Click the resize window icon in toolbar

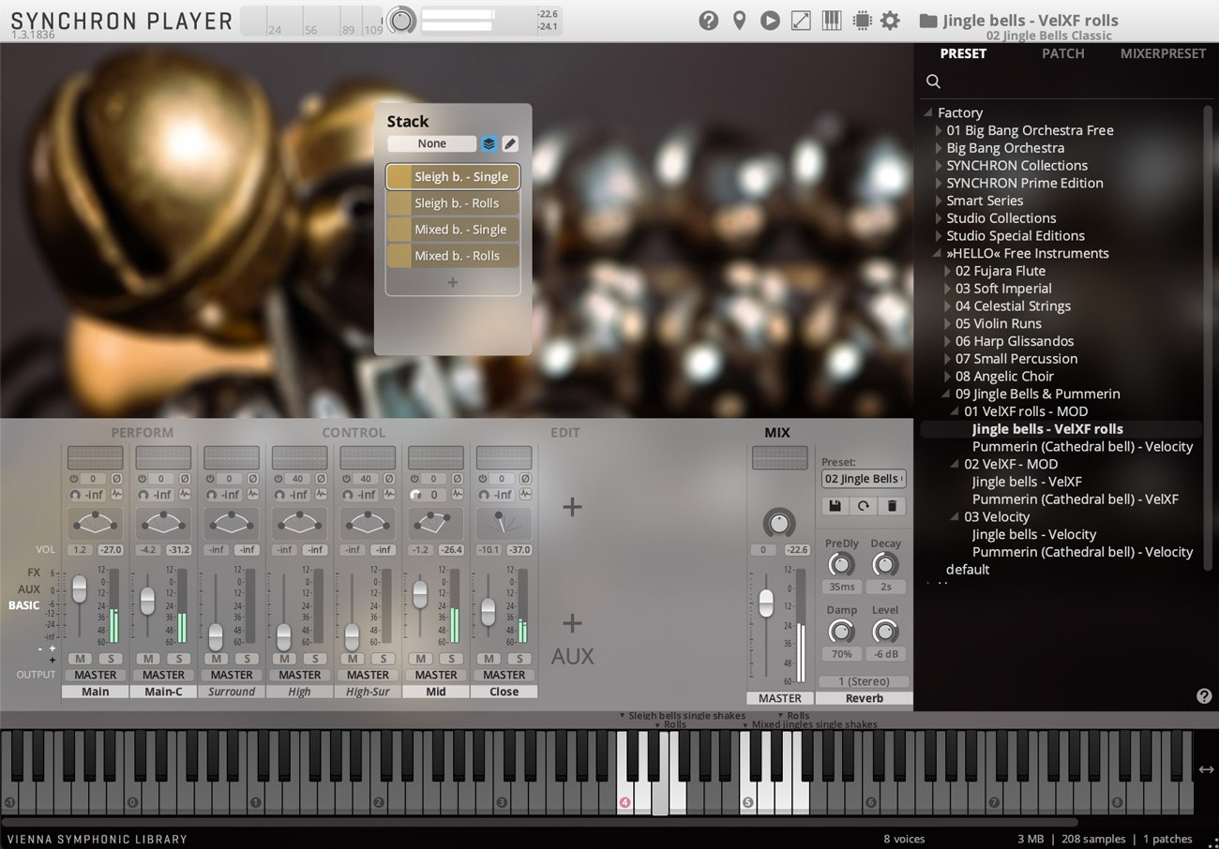[800, 20]
